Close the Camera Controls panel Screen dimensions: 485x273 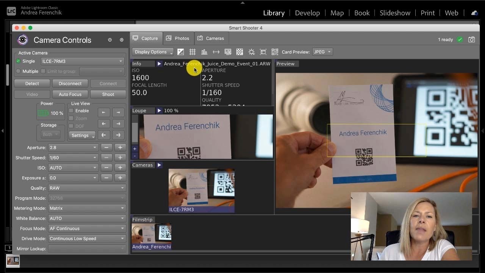click(122, 40)
